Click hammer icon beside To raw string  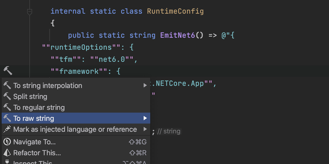(x=7, y=118)
